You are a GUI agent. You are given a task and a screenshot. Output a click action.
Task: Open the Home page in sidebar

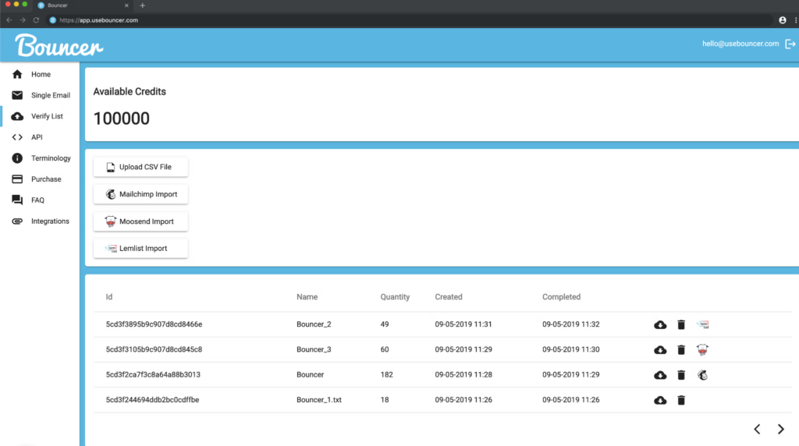[x=40, y=74]
